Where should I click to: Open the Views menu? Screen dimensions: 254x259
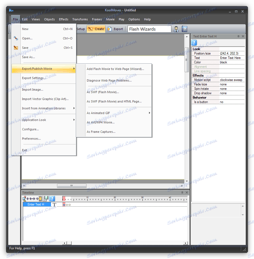coord(36,19)
